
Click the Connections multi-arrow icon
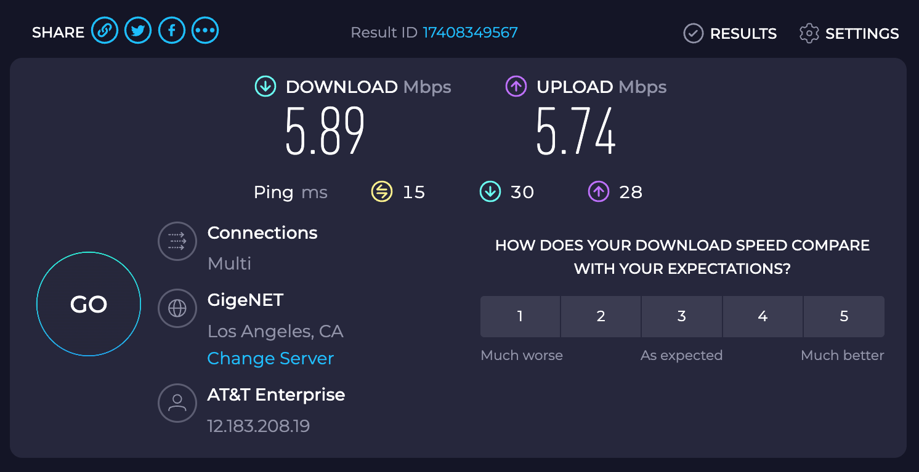click(x=177, y=241)
